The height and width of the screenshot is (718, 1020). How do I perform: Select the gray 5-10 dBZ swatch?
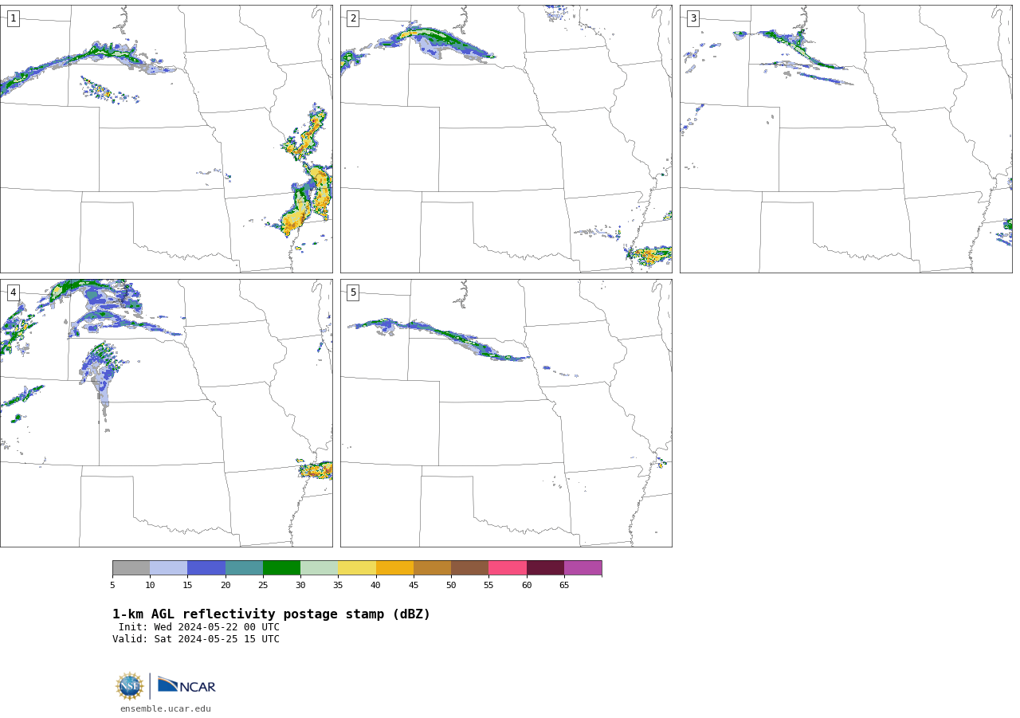tap(131, 568)
